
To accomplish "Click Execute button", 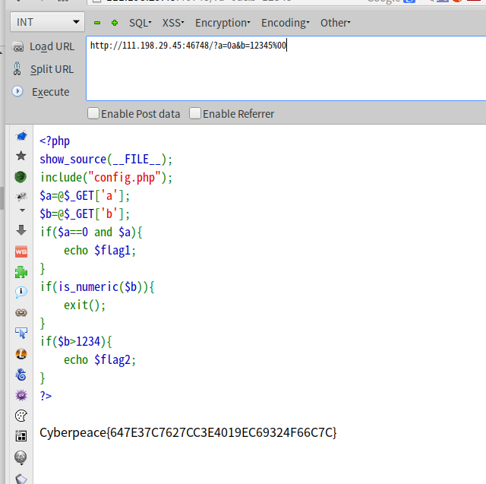I will tap(43, 92).
